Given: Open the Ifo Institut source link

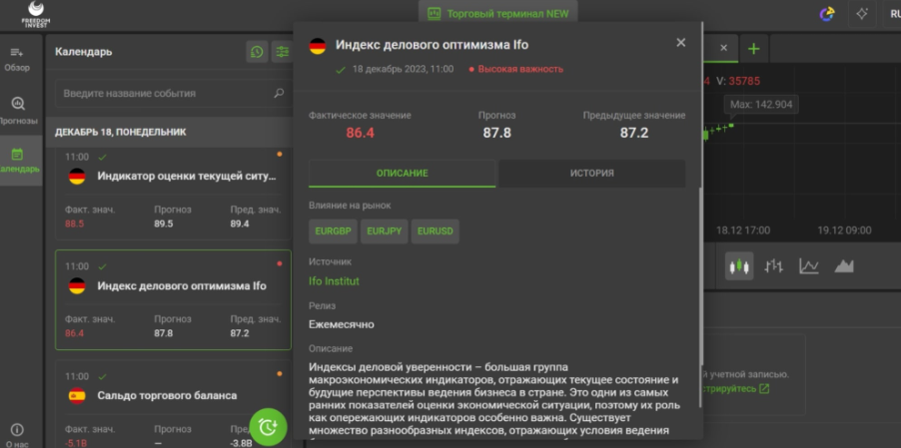Looking at the screenshot, I should click(x=334, y=281).
